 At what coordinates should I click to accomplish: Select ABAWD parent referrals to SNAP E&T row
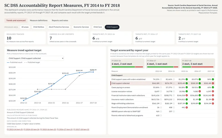(163, 112)
